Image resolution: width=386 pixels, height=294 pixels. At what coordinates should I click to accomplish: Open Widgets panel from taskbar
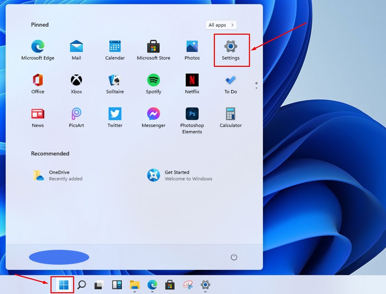(x=117, y=285)
